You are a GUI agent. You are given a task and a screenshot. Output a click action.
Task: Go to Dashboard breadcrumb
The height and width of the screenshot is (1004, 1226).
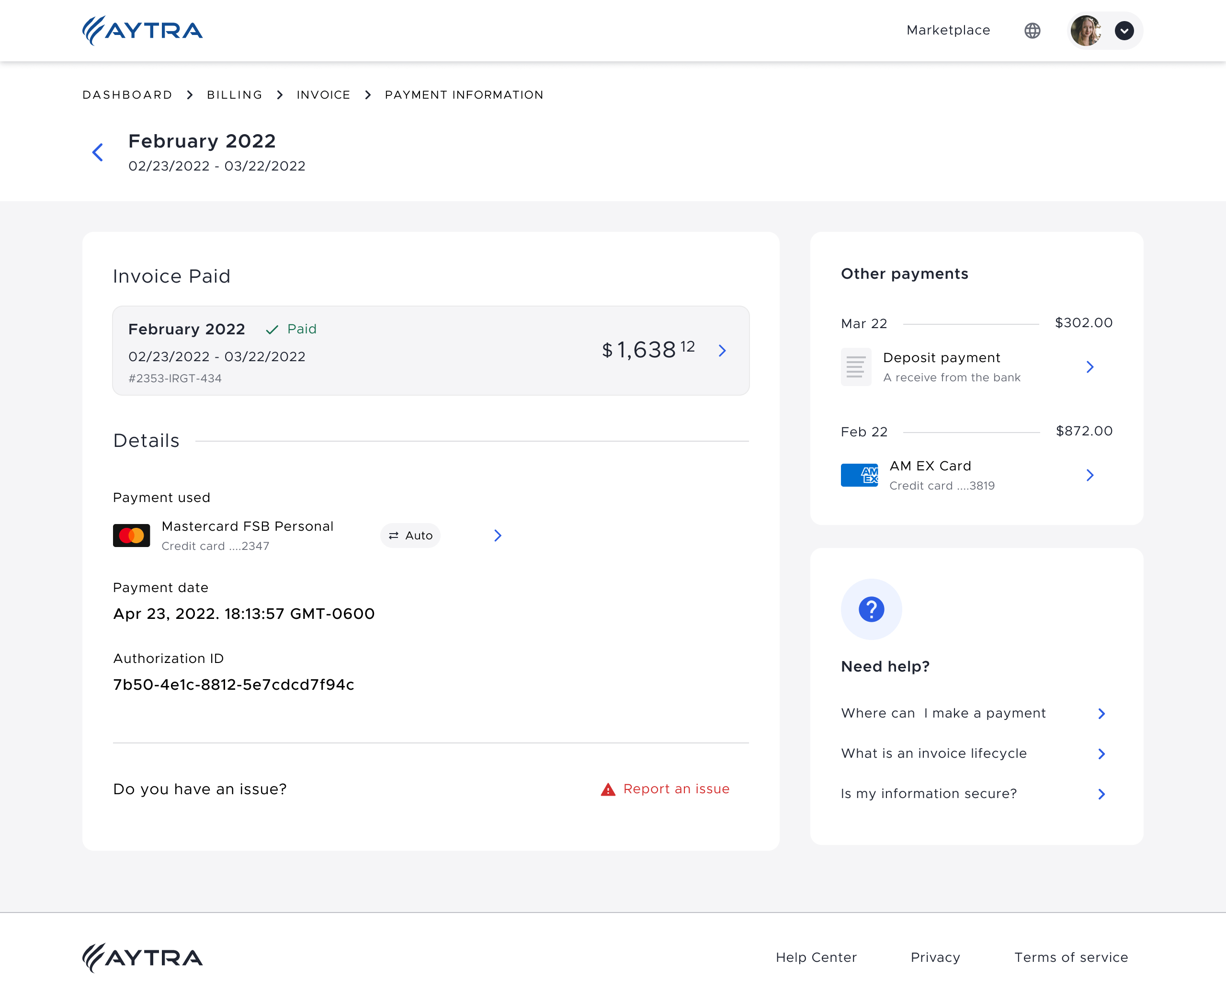point(127,95)
